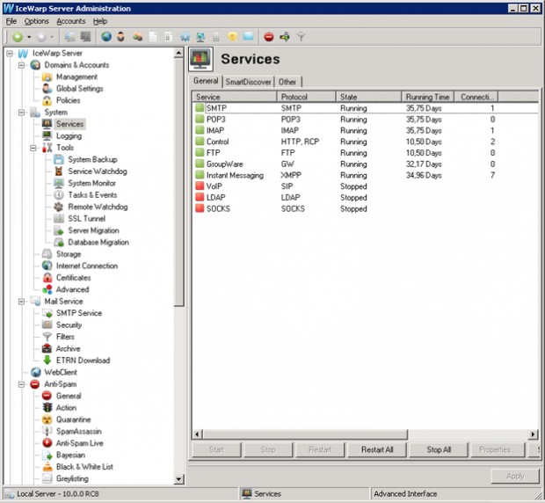This screenshot has height=503, width=545.
Task: Click the red stop-sign toolbar icon
Action: 269,37
